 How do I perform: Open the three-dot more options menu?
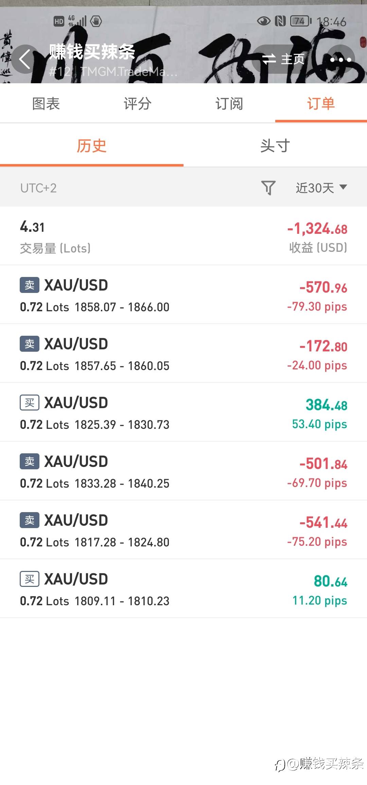340,59
